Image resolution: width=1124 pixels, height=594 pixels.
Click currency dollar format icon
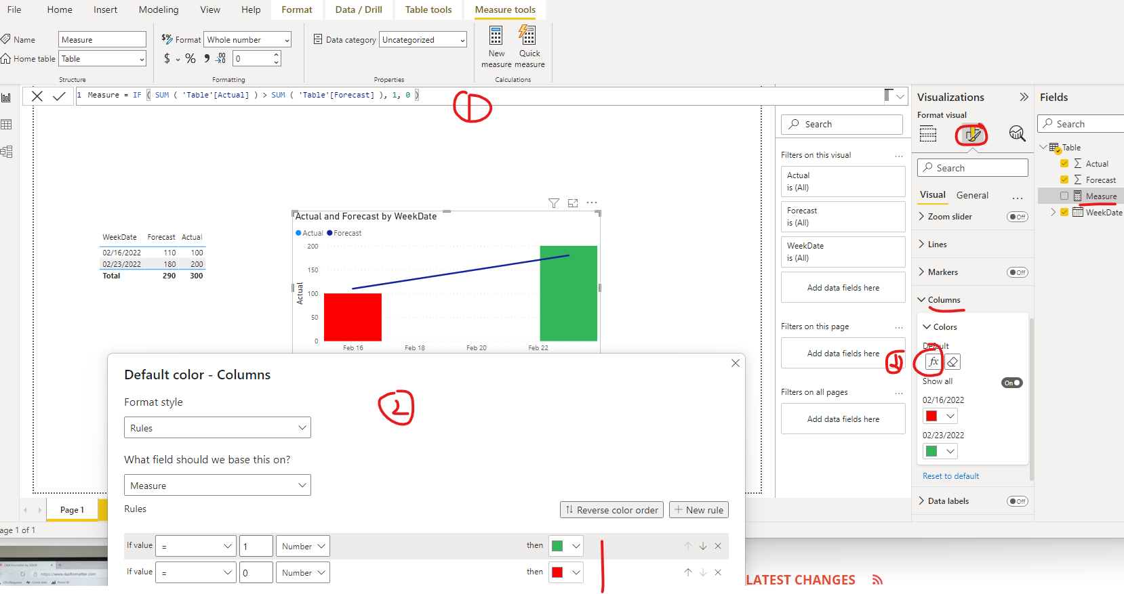(167, 59)
